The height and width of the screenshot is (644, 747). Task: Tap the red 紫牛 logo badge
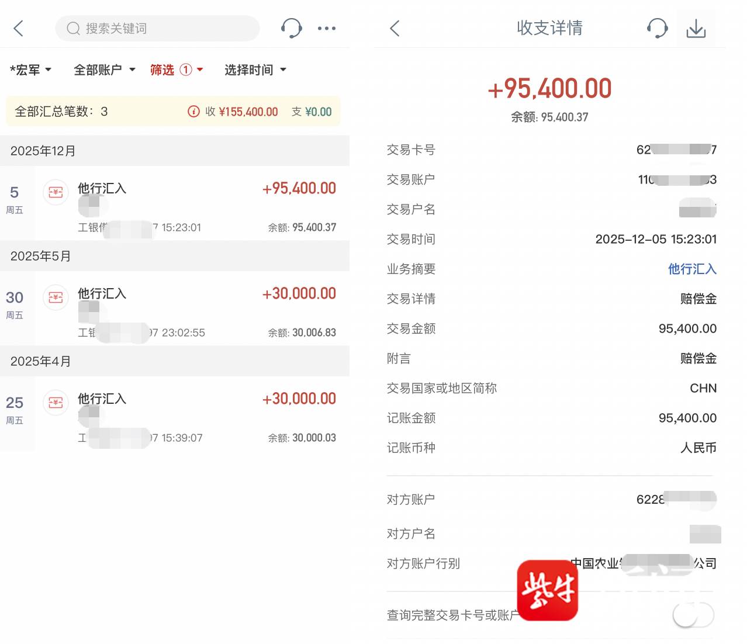pyautogui.click(x=548, y=590)
